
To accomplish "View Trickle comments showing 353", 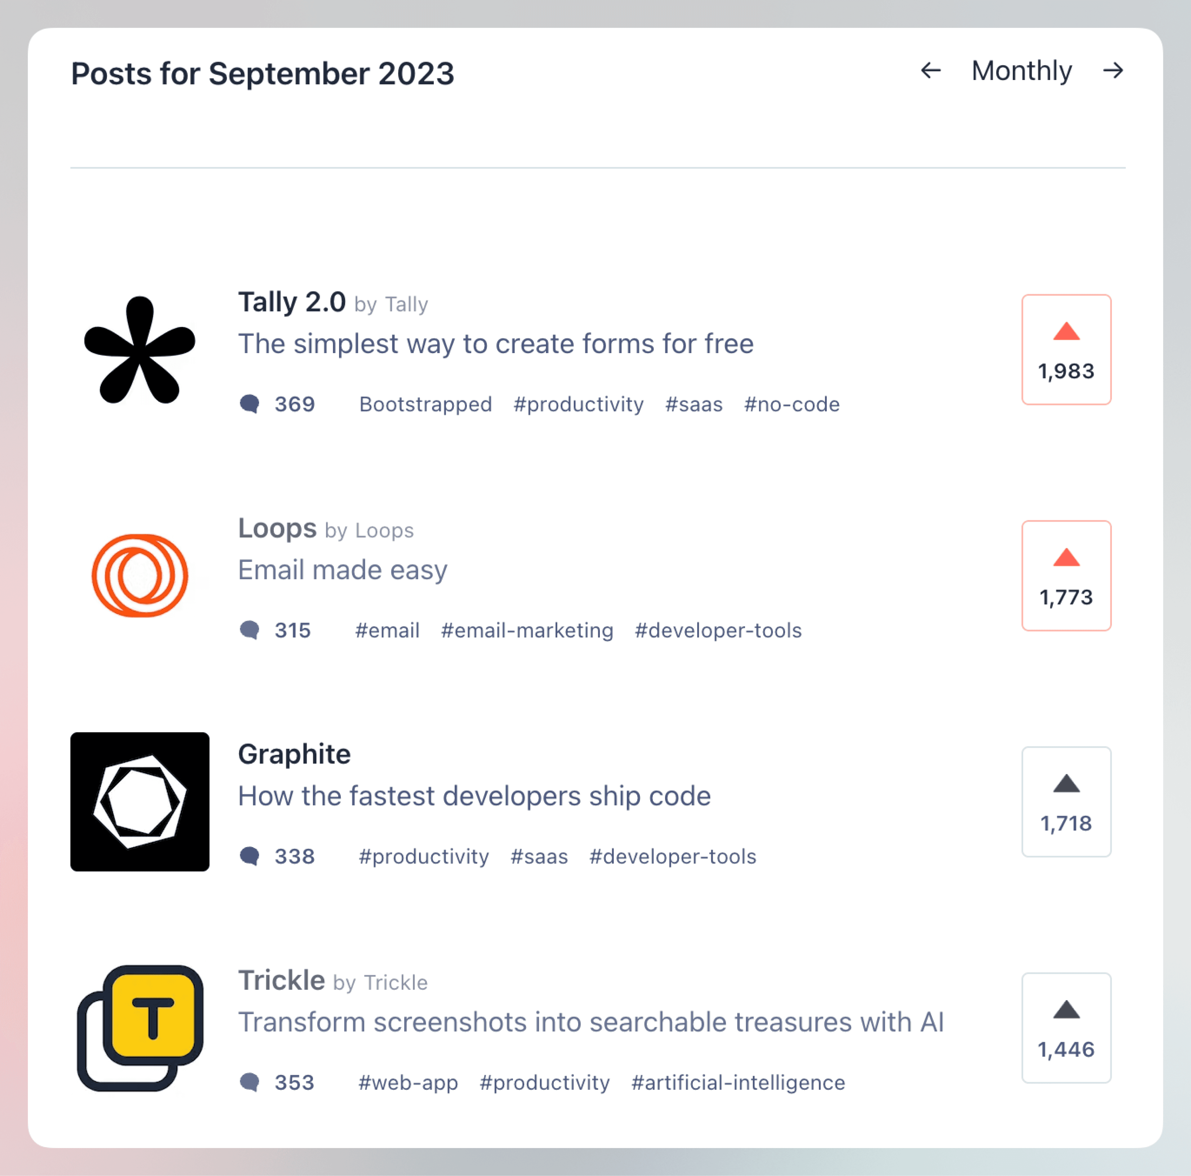I will click(x=277, y=1082).
